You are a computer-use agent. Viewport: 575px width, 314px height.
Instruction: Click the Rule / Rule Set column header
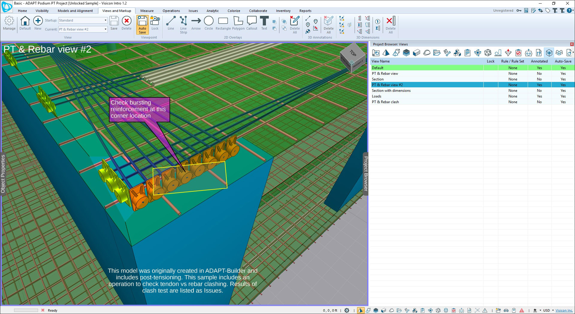(513, 61)
